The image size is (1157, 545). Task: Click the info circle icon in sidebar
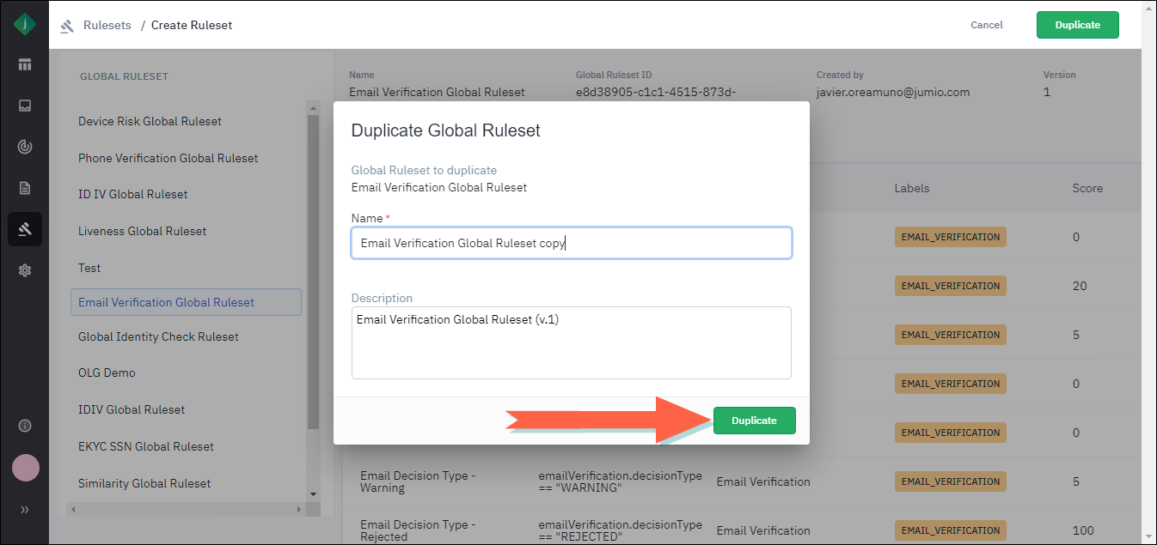point(25,426)
